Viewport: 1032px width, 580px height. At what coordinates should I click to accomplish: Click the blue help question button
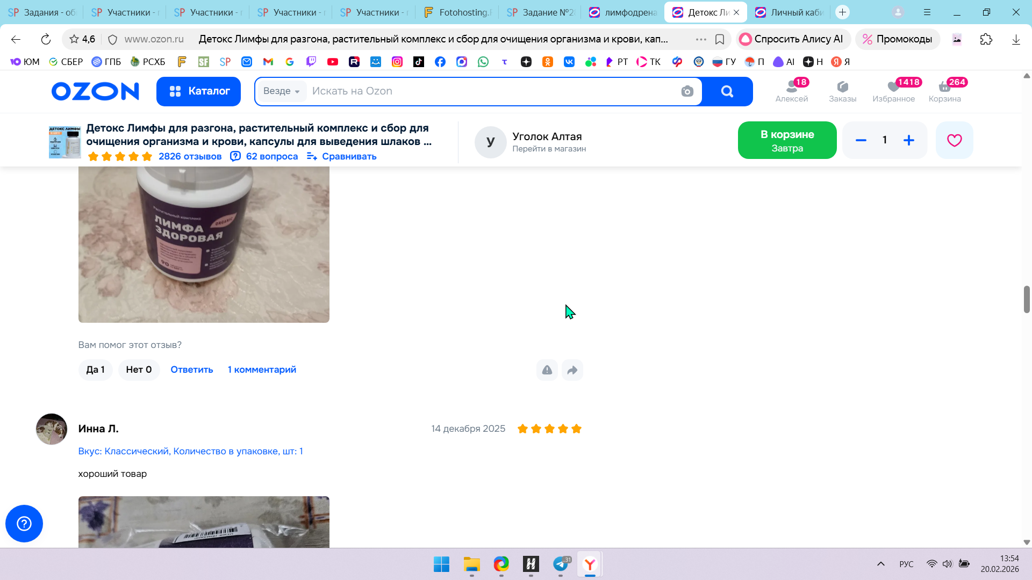pyautogui.click(x=24, y=524)
